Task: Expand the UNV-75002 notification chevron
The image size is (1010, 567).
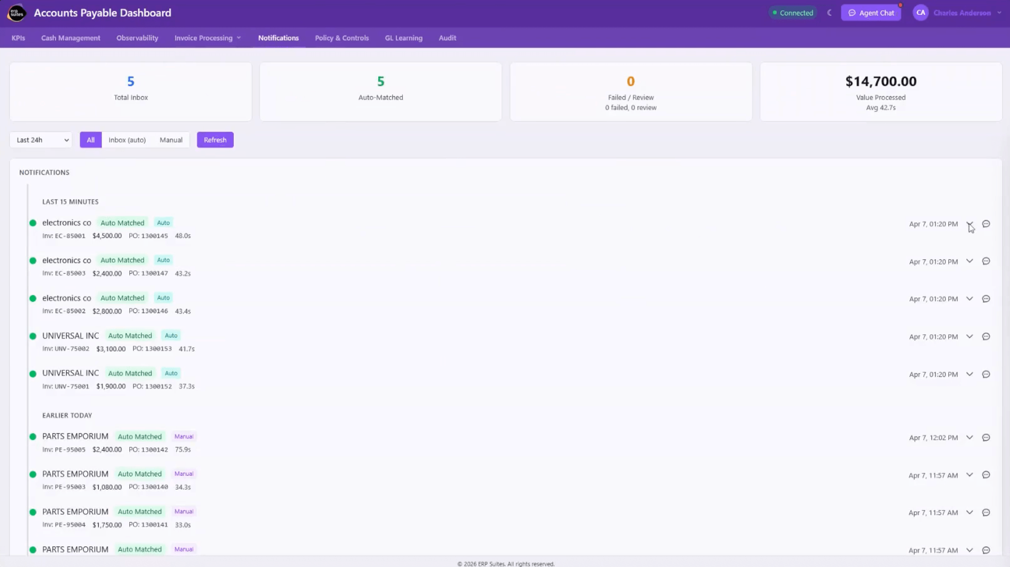Action: coord(970,337)
